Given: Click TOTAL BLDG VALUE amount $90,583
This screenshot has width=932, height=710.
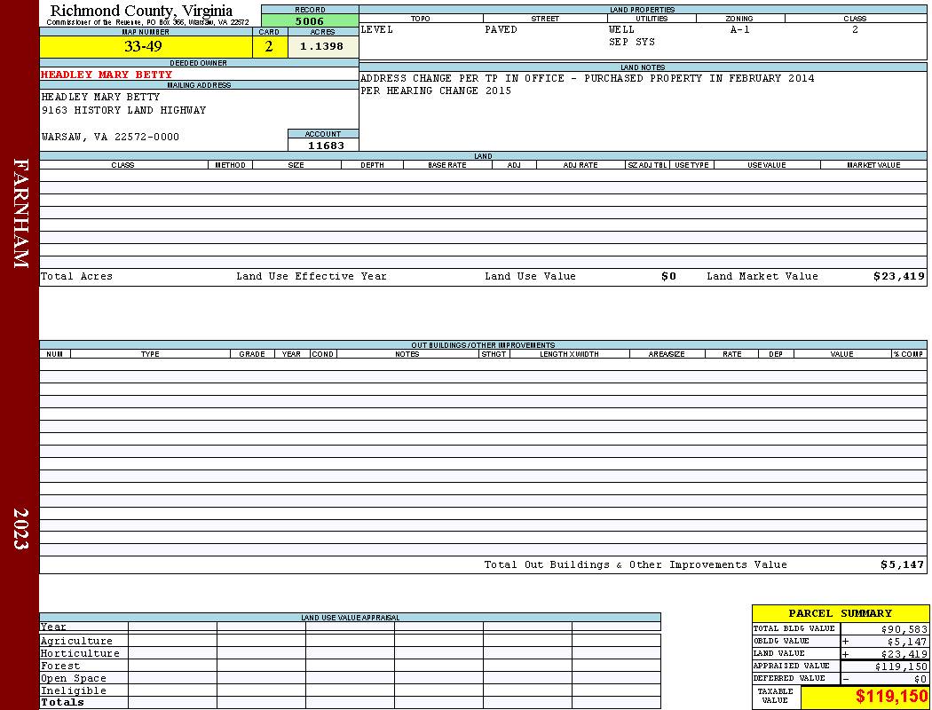Looking at the screenshot, I should tap(904, 629).
